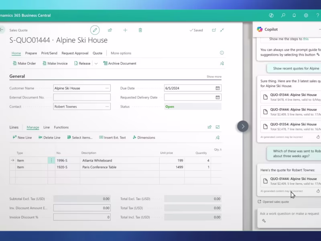Open the notifications bell
321x241 pixels.
click(294, 15)
